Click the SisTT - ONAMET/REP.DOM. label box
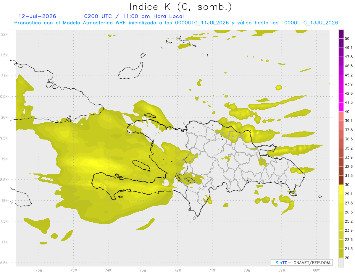This screenshot has width=355, height=274. [x=301, y=262]
